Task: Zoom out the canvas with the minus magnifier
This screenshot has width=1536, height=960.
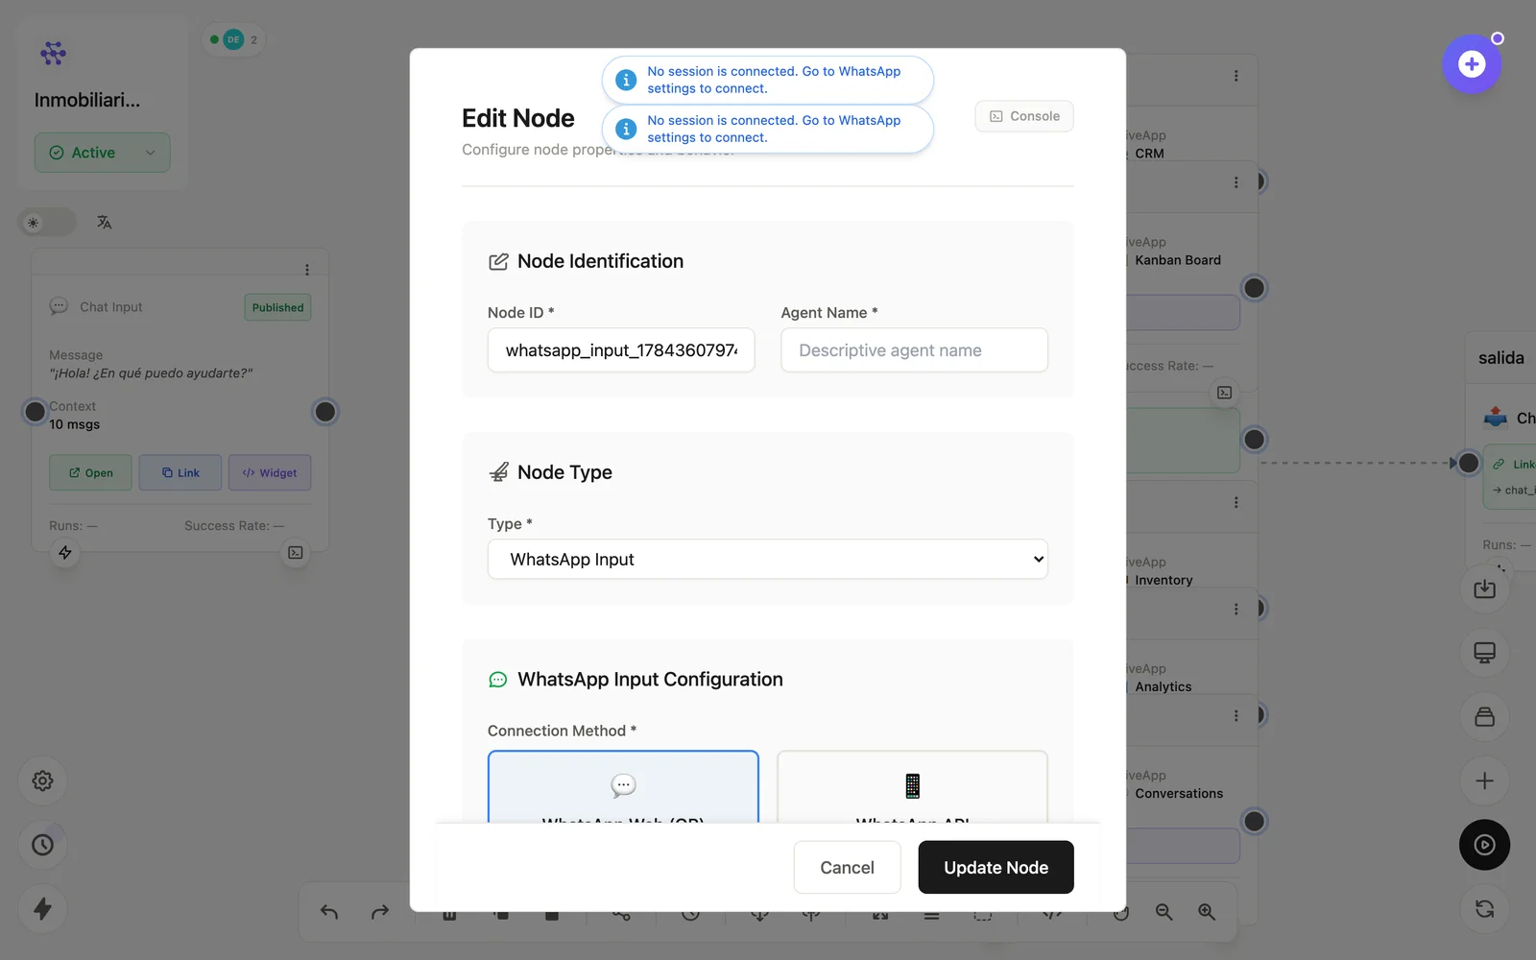Action: tap(1164, 912)
